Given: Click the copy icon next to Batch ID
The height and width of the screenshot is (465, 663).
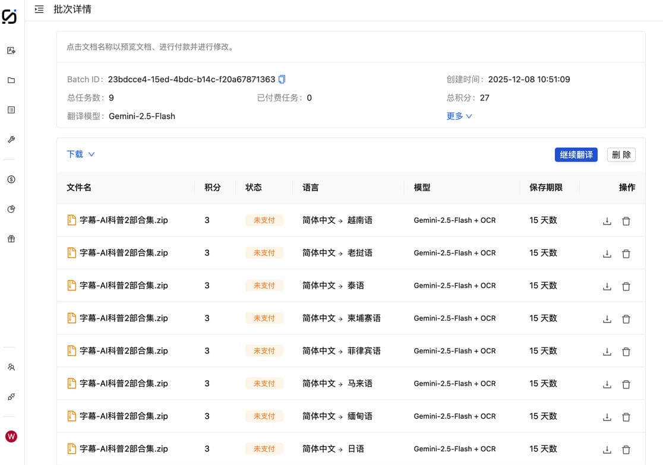Looking at the screenshot, I should (282, 78).
